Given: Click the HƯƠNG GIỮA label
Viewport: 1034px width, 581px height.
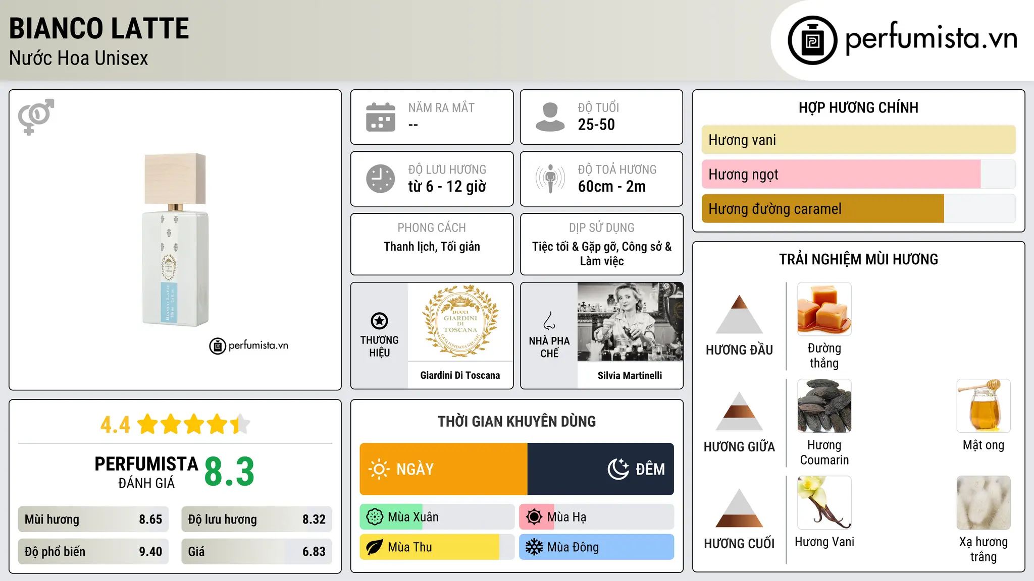Looking at the screenshot, I should click(739, 446).
